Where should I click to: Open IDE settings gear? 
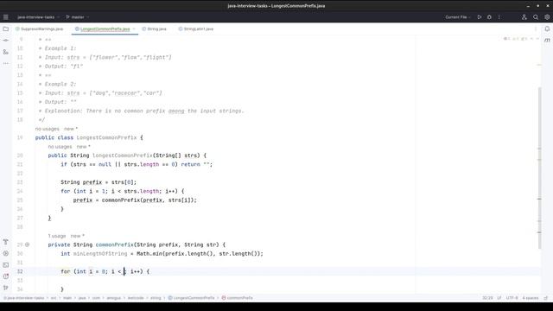click(547, 17)
